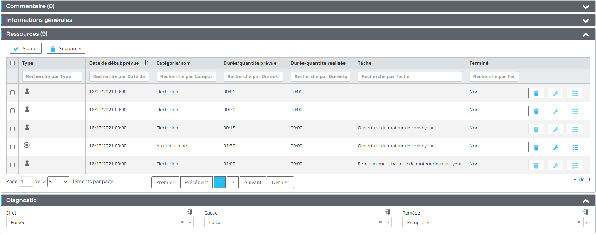Sort by Date de début prévue icon
Screen dimensions: 596x235
[x=146, y=63]
